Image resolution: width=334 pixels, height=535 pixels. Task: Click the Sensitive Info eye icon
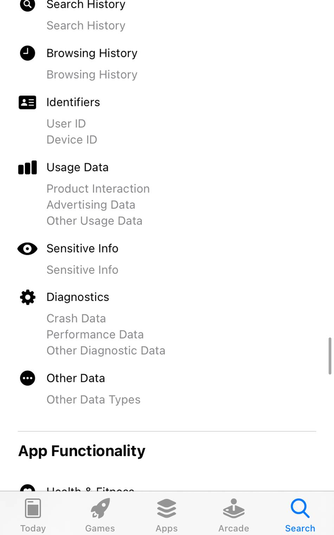tap(27, 249)
